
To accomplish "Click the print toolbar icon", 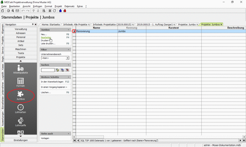I will 9,11.
